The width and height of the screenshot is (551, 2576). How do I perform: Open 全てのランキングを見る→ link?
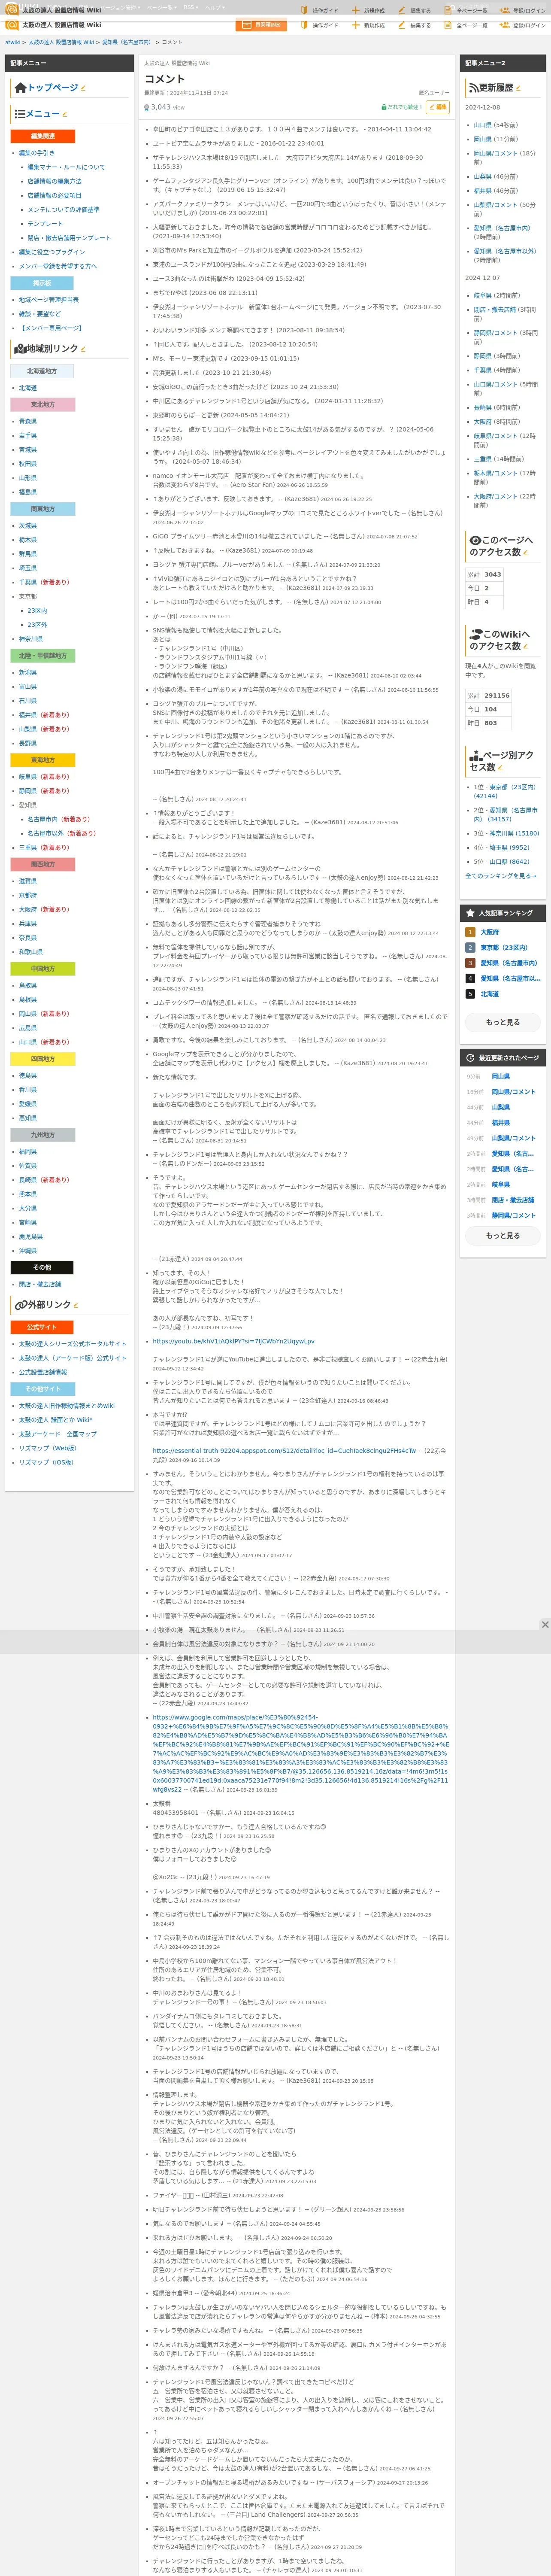[501, 876]
